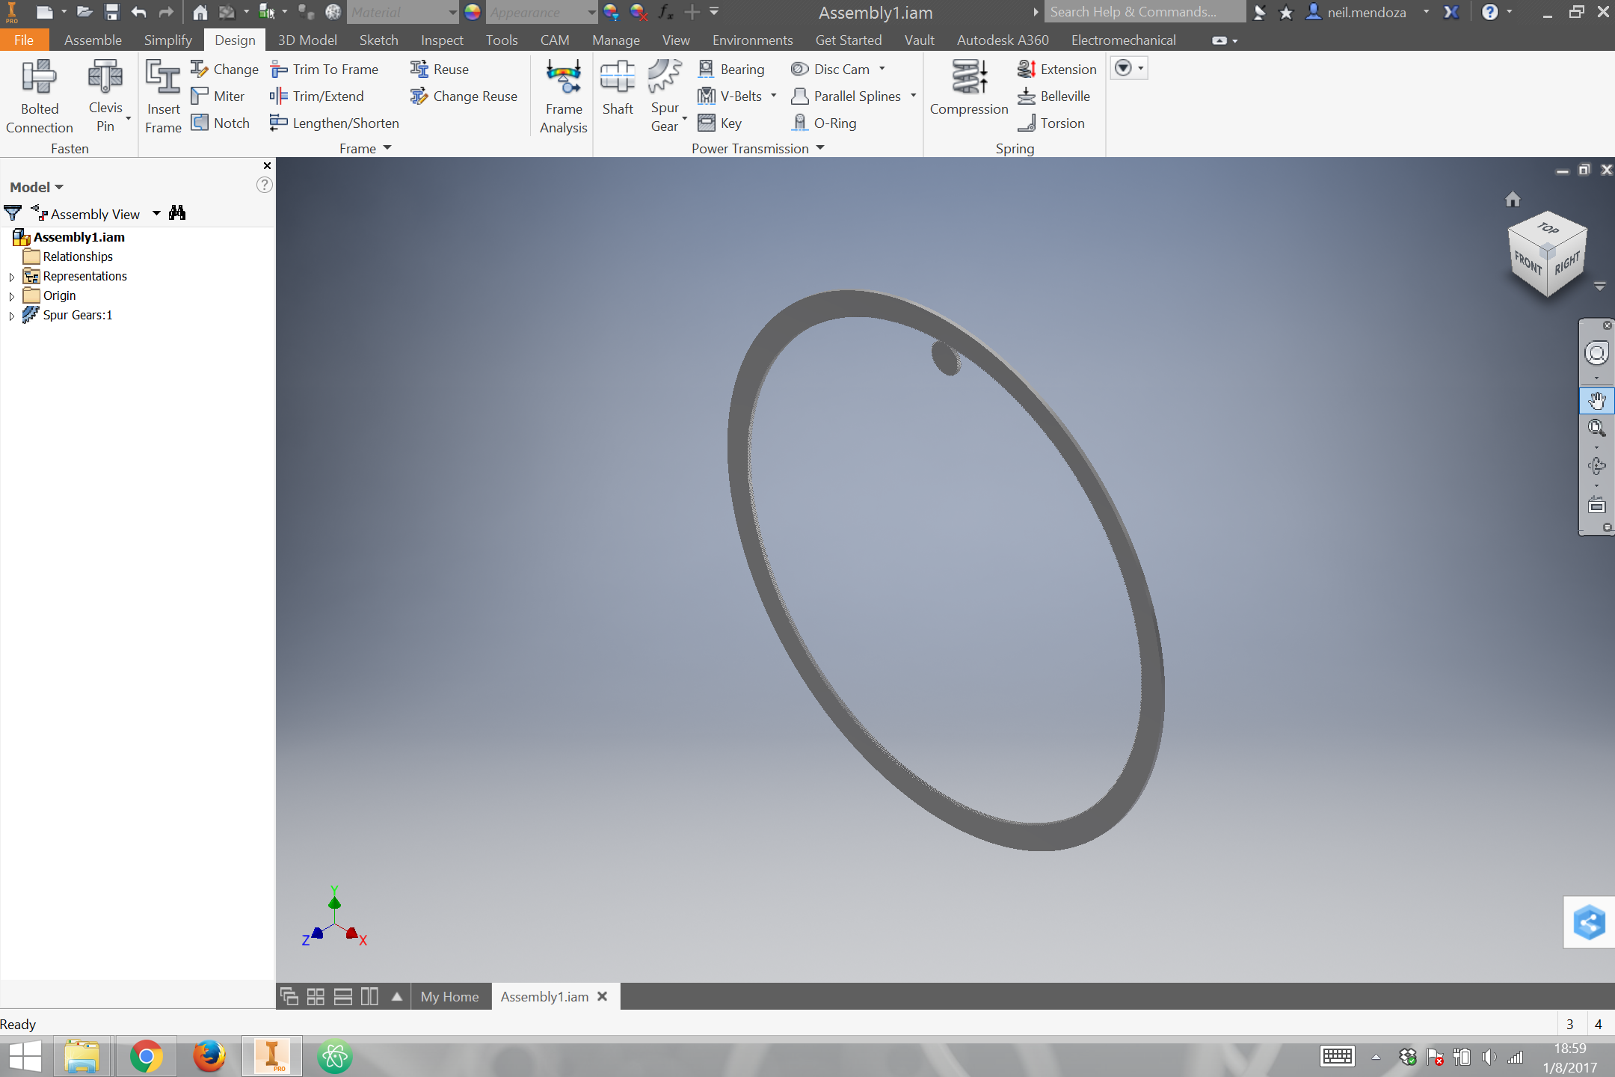1615x1077 pixels.
Task: Click the Change frame member tool
Action: [x=224, y=69]
